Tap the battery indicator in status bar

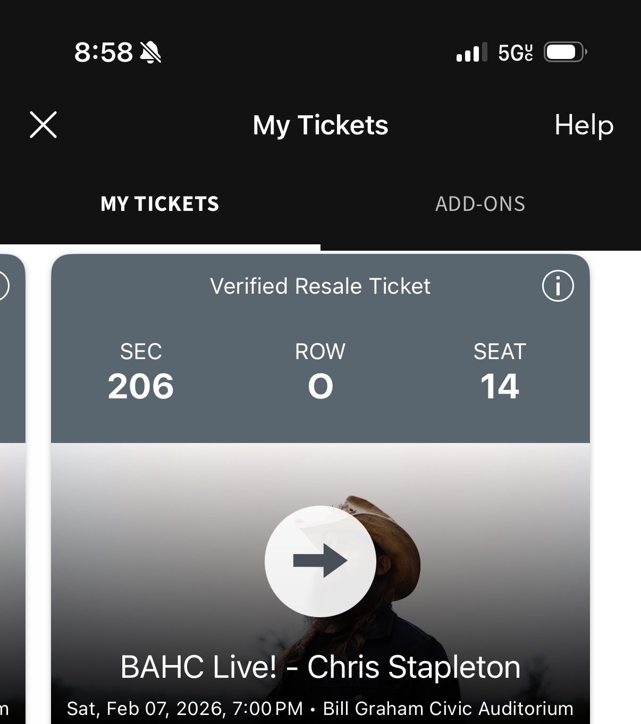point(564,52)
